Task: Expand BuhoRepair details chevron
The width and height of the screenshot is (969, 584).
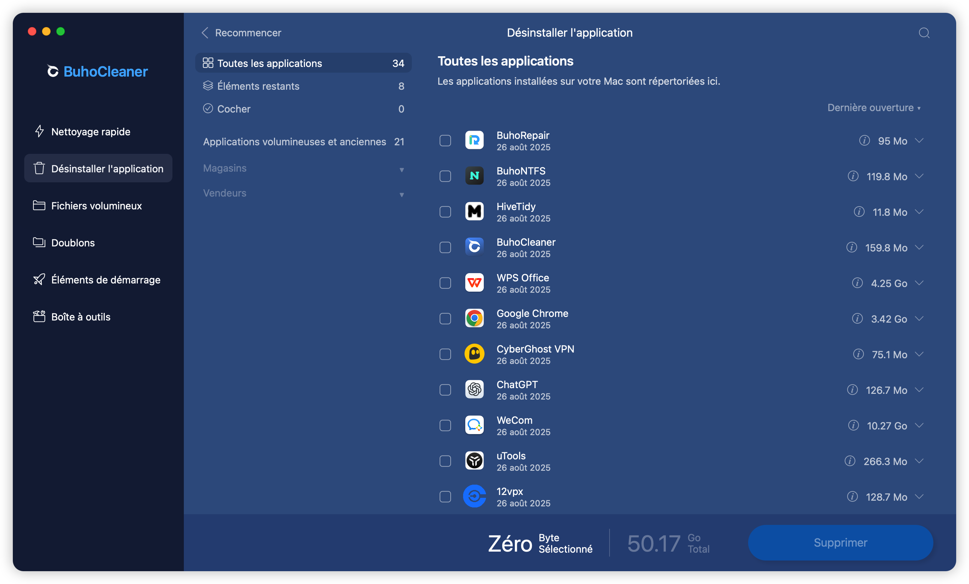Action: [x=919, y=140]
